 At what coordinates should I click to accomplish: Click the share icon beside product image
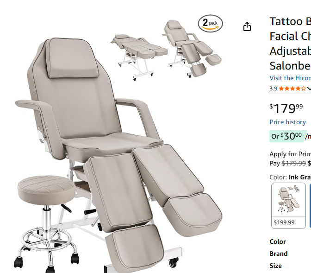[x=247, y=26]
